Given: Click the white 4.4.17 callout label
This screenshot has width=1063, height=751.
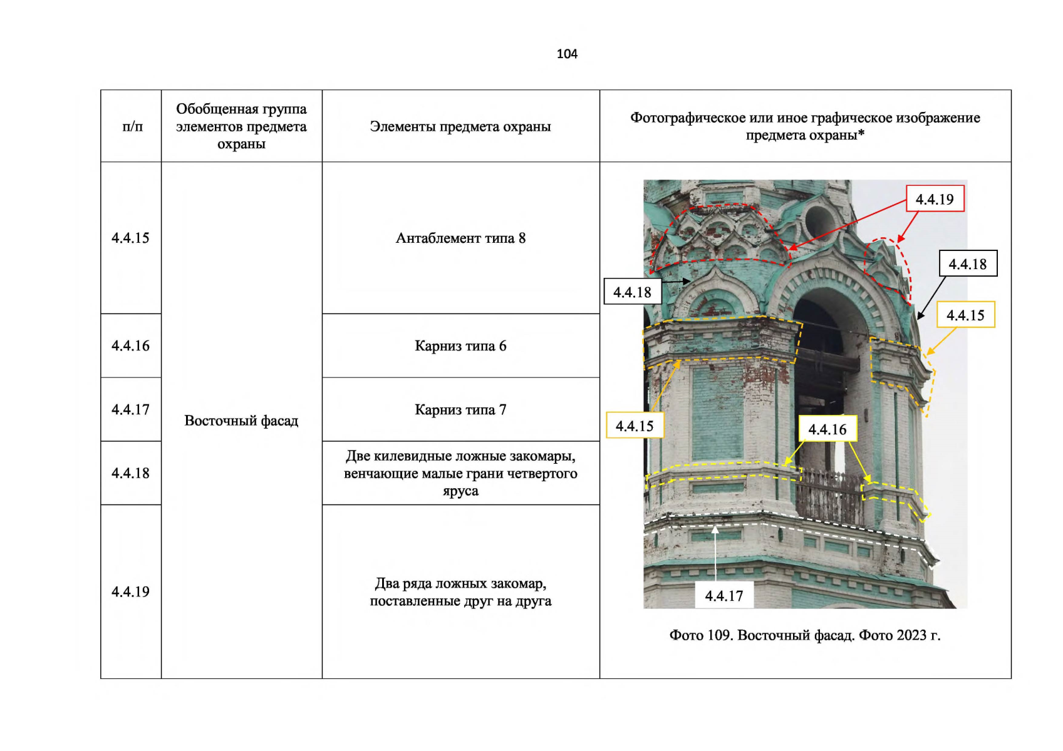Looking at the screenshot, I should click(723, 596).
